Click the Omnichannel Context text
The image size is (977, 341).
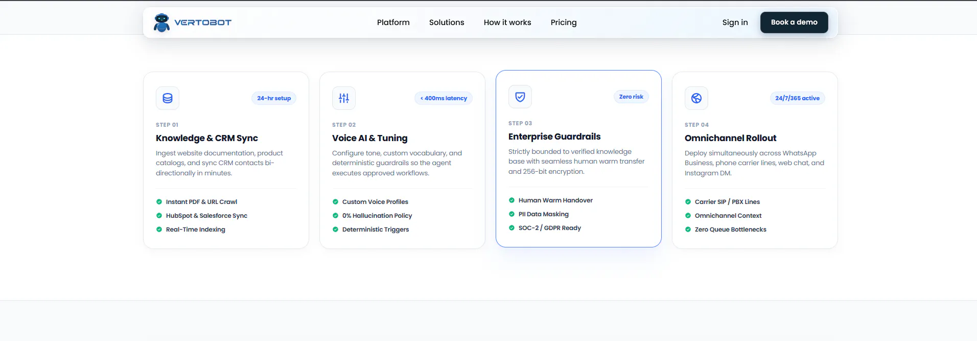coord(728,216)
